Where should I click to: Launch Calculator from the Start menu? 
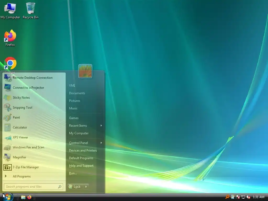pyautogui.click(x=34, y=127)
